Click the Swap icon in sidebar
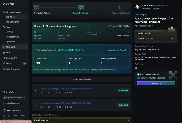Image resolution: width=182 pixels, height=123 pixels. (x=4, y=64)
